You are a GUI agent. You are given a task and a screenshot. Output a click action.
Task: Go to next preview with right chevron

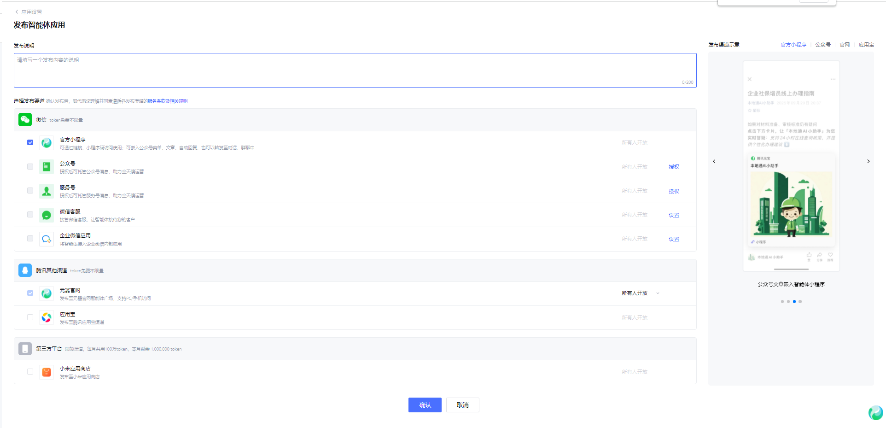coord(868,161)
